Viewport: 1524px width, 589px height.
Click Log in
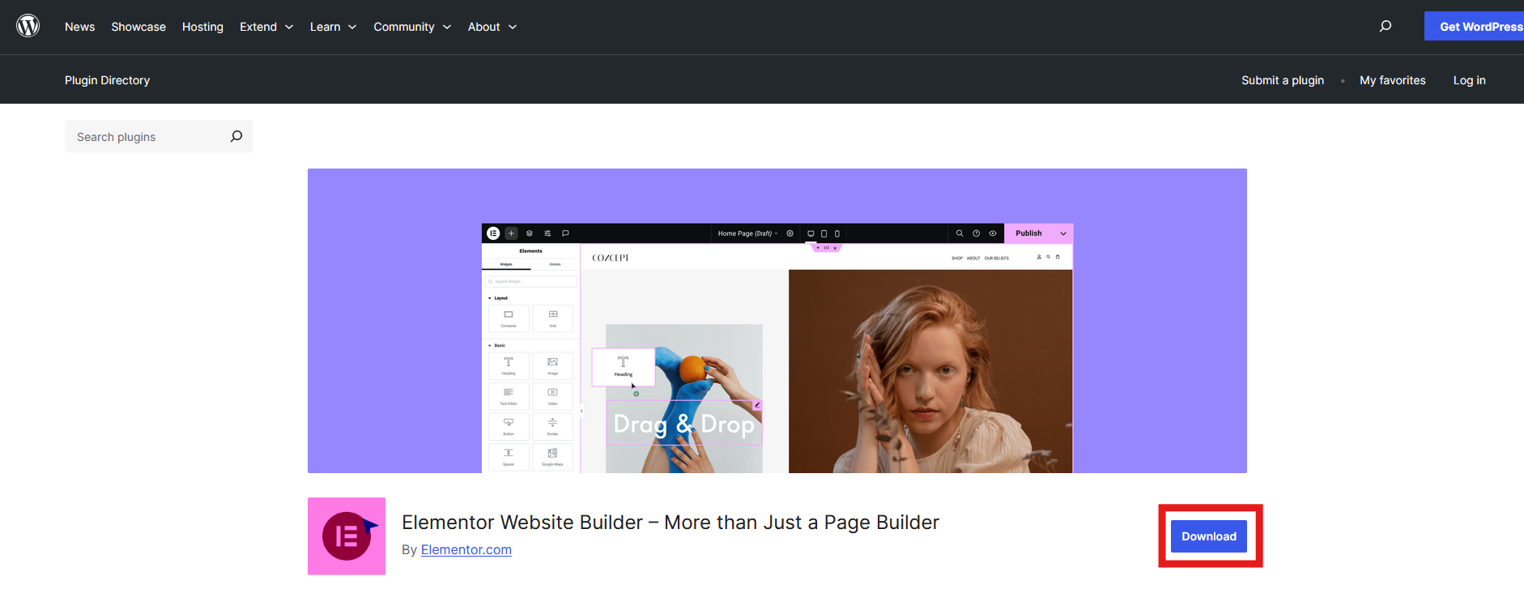[1469, 80]
